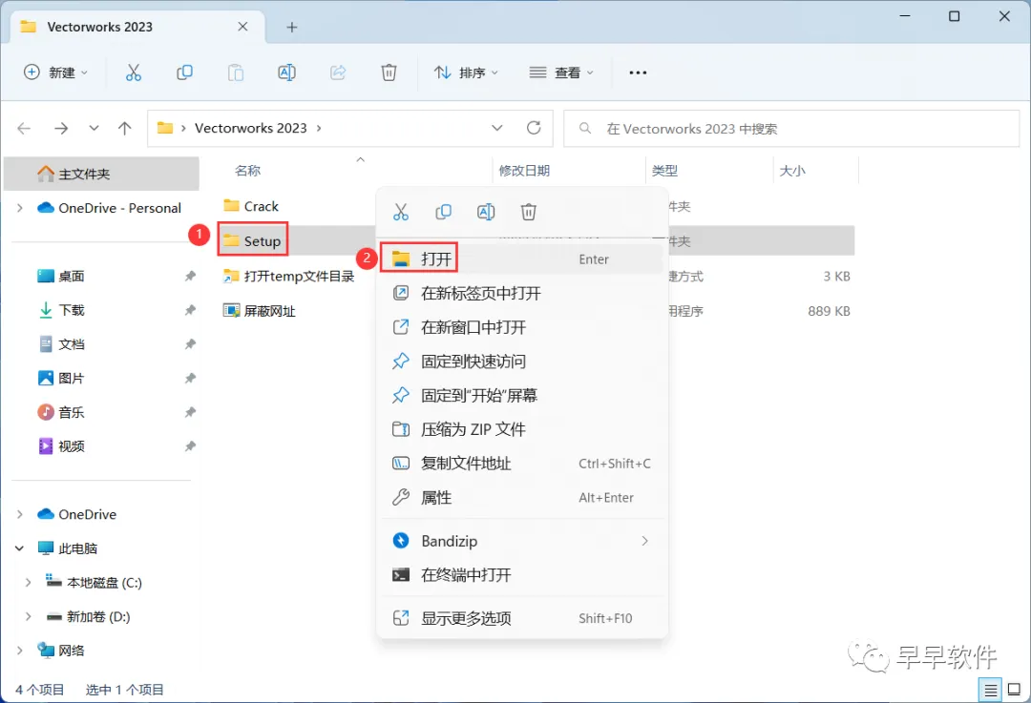
Task: Choose 在新窗口中打开
Action: (522, 327)
